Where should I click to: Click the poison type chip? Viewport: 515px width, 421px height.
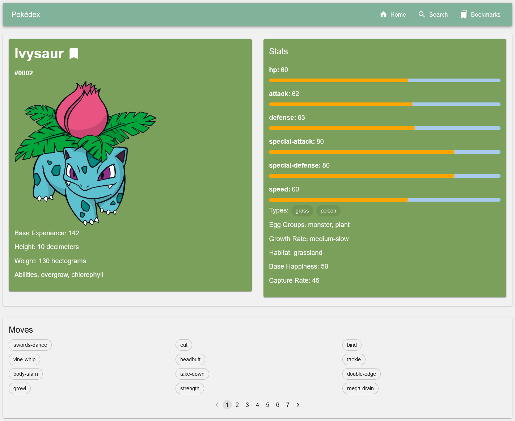click(x=328, y=211)
